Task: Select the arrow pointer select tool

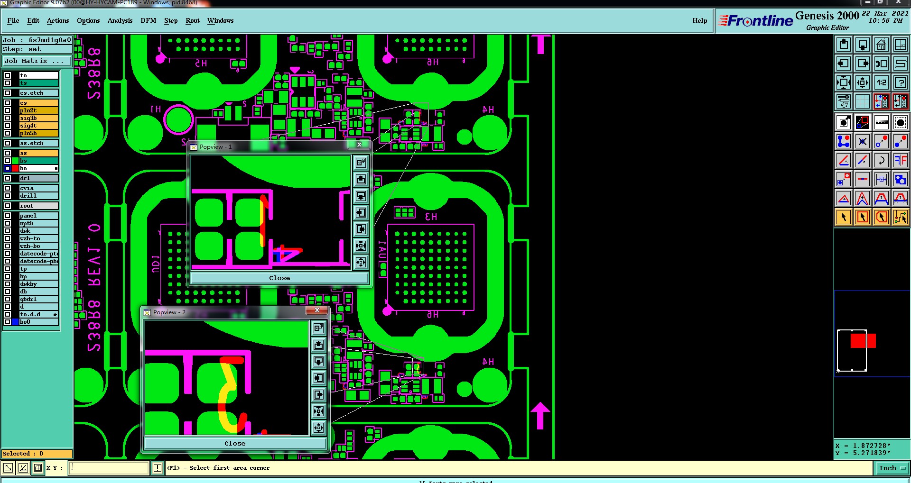Action: click(x=843, y=217)
